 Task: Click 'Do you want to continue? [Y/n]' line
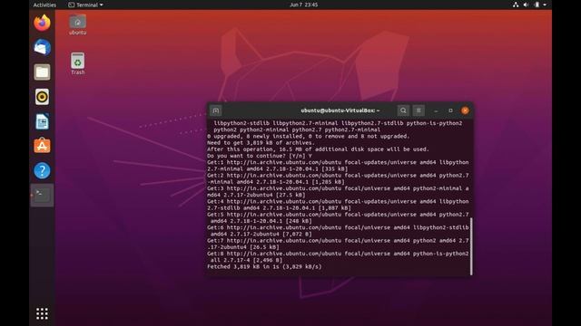[x=260, y=156]
